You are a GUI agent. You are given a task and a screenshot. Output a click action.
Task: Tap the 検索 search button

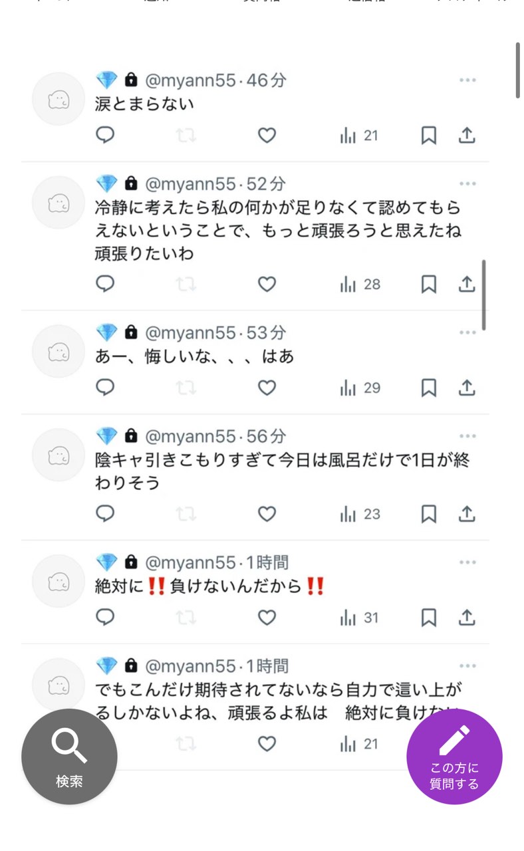pyautogui.click(x=69, y=757)
